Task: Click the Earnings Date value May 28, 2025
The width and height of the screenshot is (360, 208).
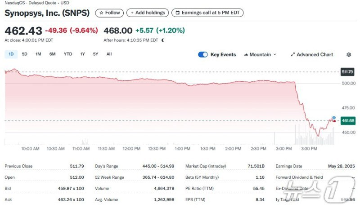Action: [x=342, y=166]
